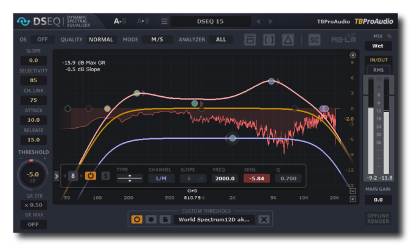The image size is (411, 246).
Task: Open World Spectrum12D threshold name field
Action: 214,219
